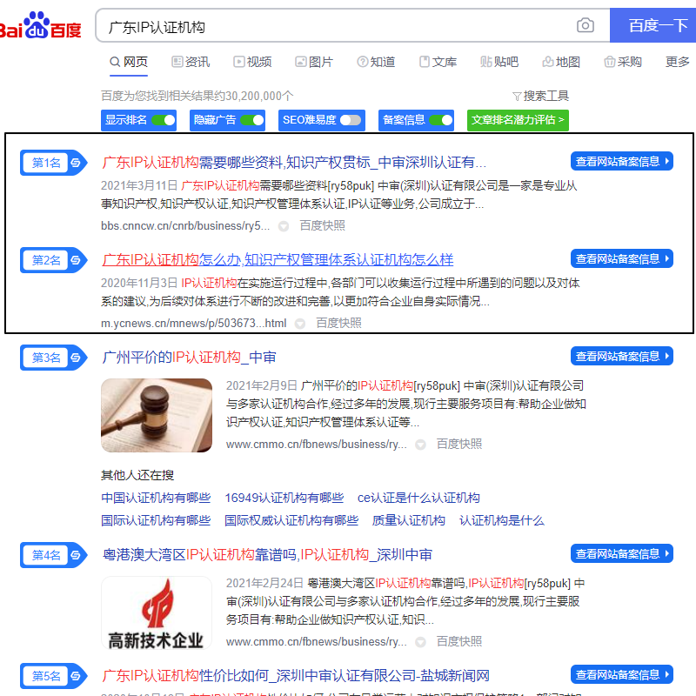Open result 广东IP认证机构性价比如何
Viewport: 696px width, 696px height.
coord(296,676)
